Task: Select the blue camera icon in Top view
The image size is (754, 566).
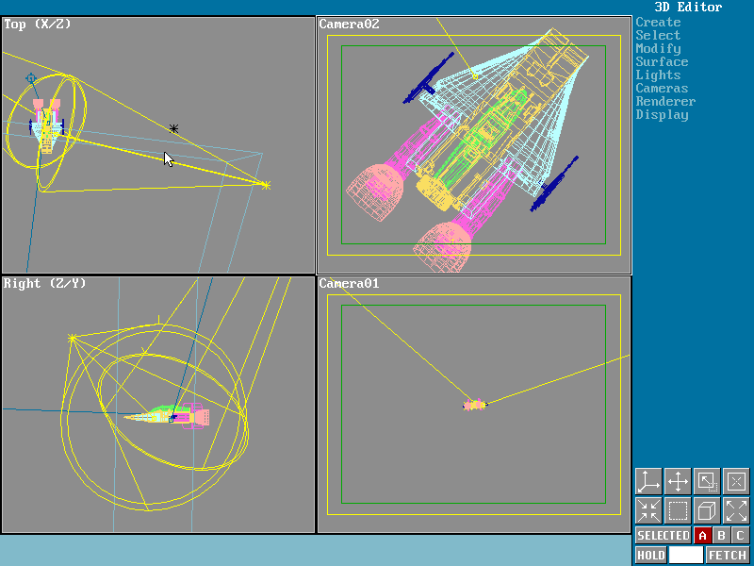Action: tap(31, 78)
